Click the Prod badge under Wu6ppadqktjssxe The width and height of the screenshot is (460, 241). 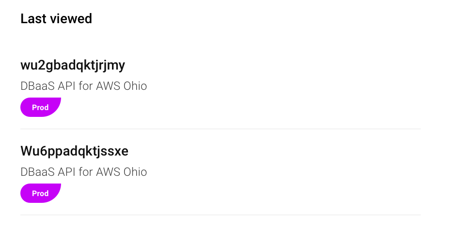point(40,193)
